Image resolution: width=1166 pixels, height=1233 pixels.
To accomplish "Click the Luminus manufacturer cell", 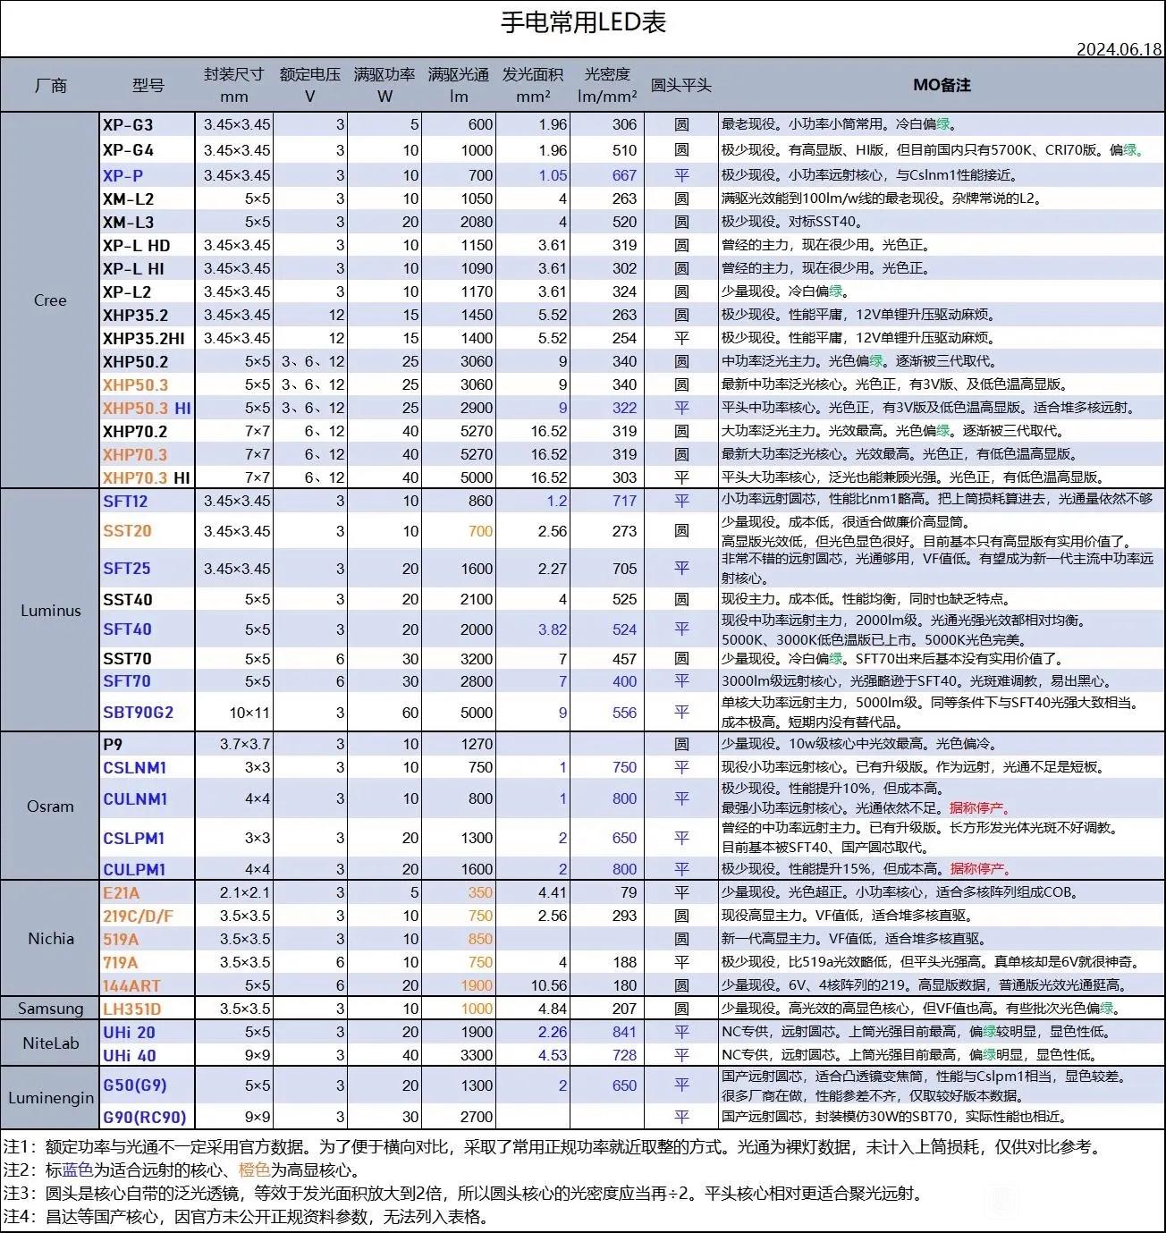I will 50,611.
